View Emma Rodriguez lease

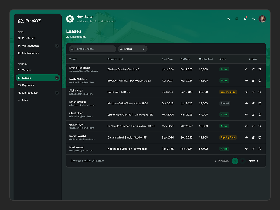[246, 69]
